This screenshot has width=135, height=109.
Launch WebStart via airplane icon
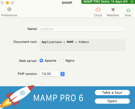(x=113, y=9)
